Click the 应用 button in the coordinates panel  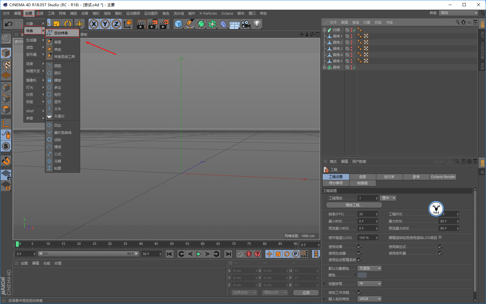point(306,293)
